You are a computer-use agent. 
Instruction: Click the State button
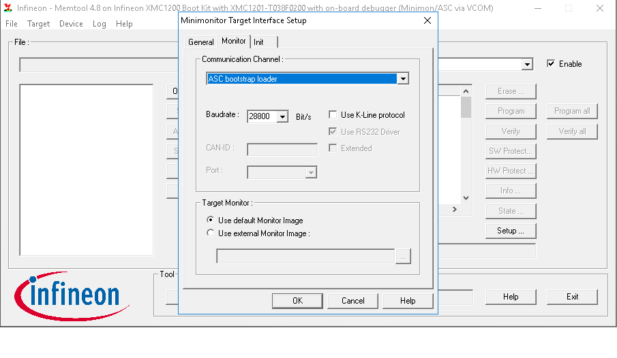point(511,211)
